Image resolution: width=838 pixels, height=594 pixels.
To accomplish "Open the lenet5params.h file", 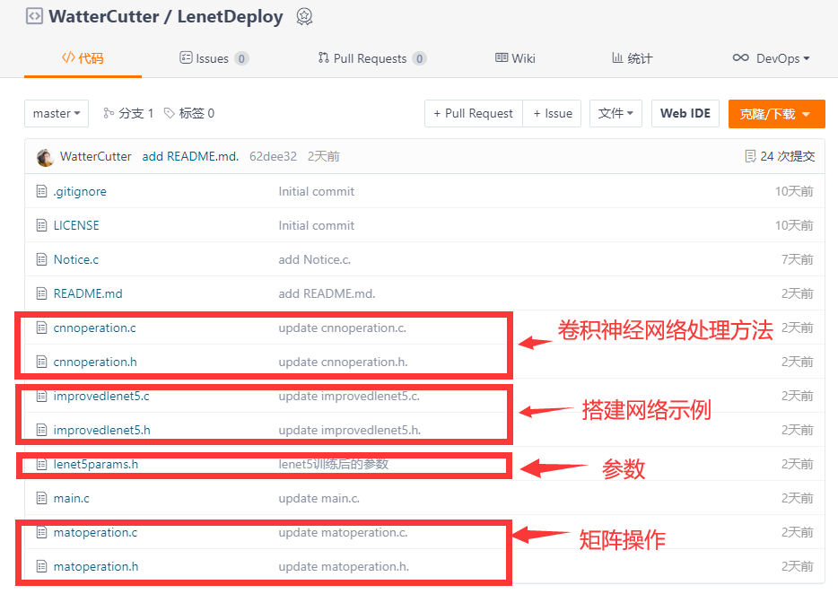I will [96, 464].
